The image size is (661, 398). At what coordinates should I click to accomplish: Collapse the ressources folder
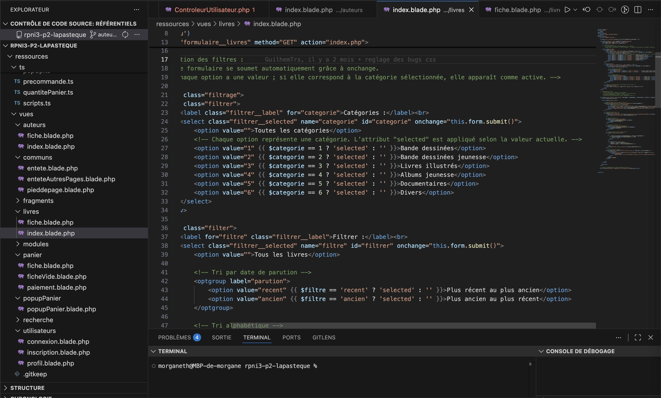[x=31, y=56]
